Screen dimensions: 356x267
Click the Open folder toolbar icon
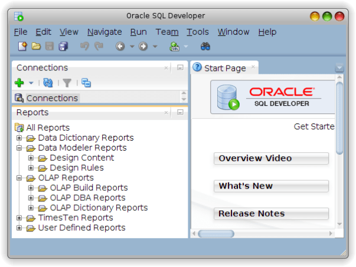[36, 46]
